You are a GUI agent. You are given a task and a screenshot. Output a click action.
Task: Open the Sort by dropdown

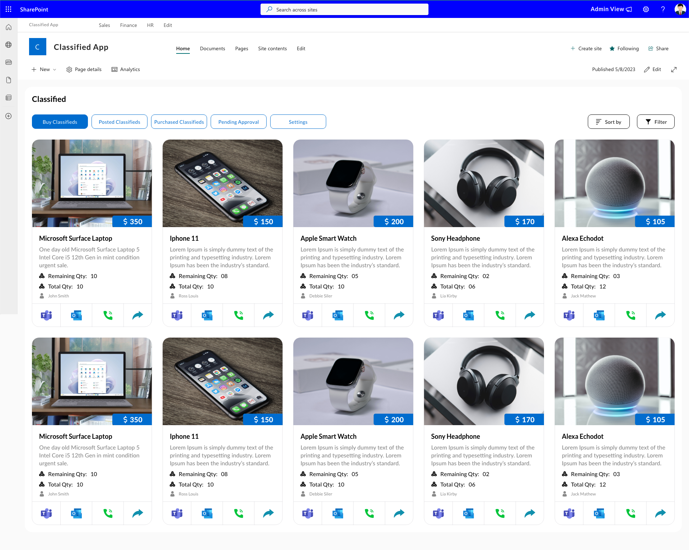pos(609,122)
